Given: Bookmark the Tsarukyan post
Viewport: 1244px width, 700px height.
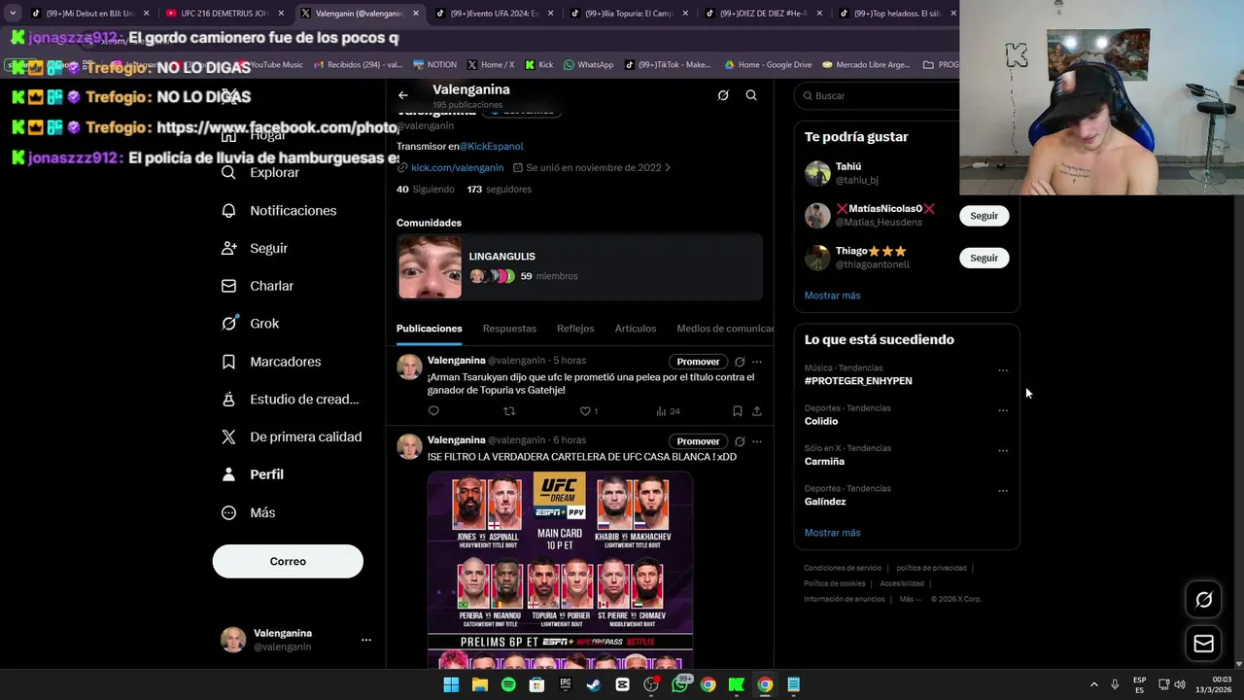Looking at the screenshot, I should tap(738, 411).
